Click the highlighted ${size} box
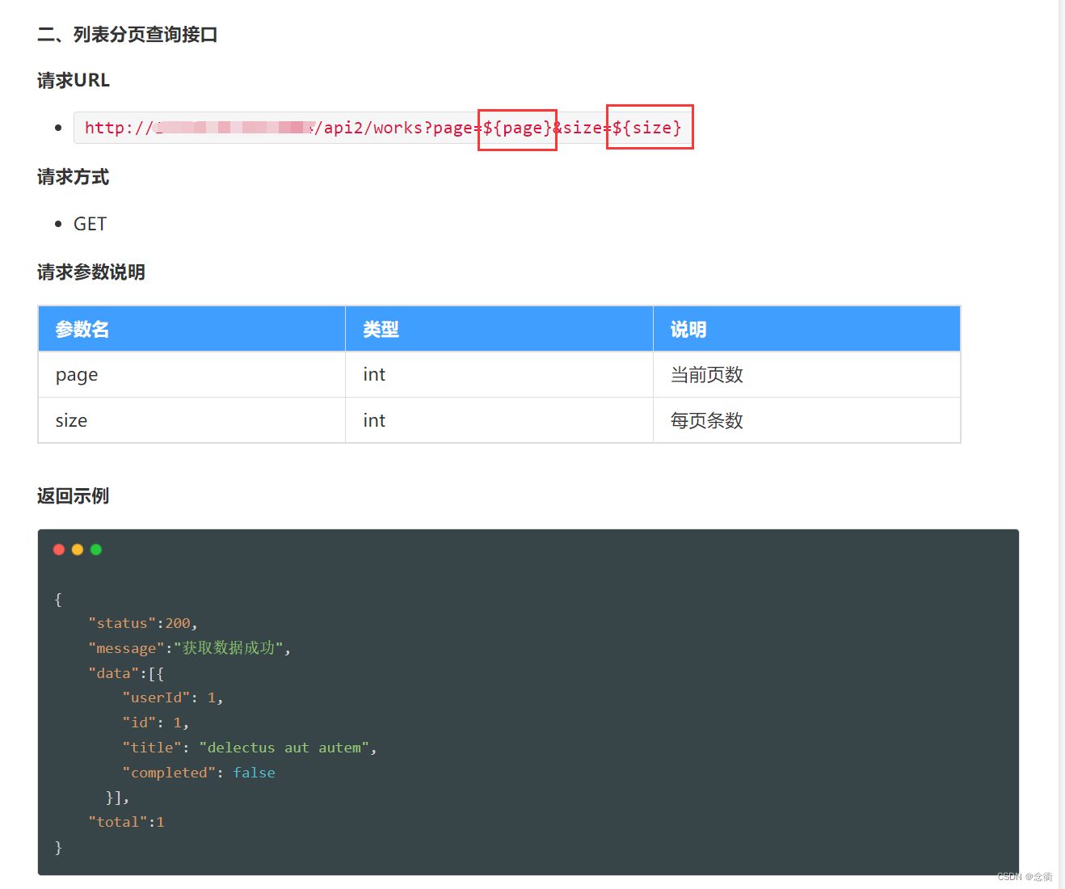This screenshot has width=1065, height=889. click(650, 127)
